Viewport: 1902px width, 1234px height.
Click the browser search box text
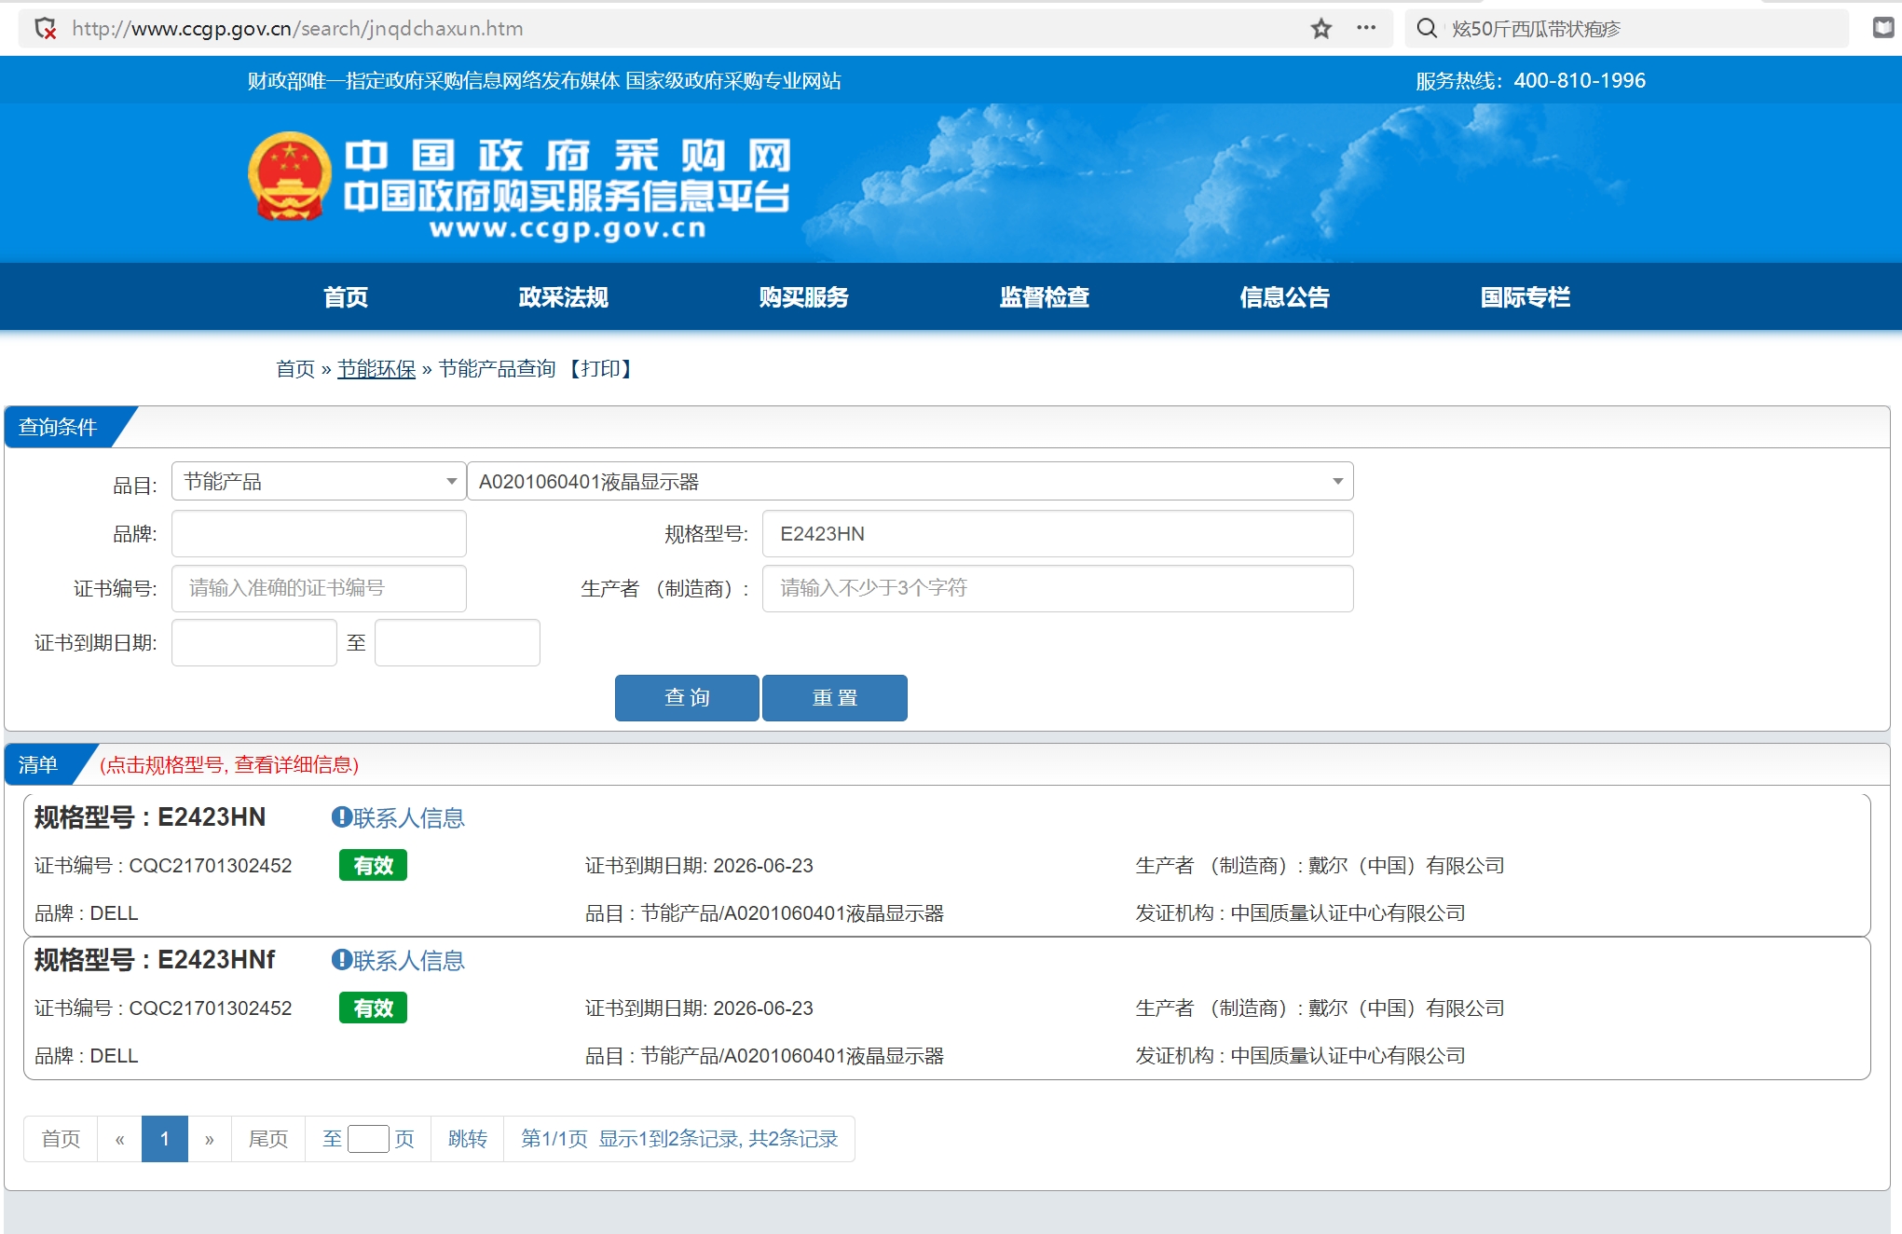point(1536,29)
